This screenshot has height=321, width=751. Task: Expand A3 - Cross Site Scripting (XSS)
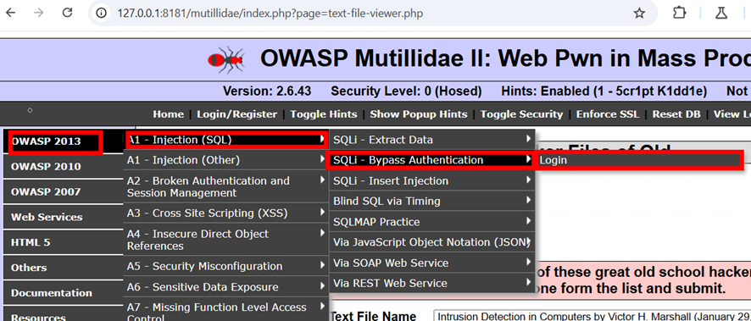[225, 213]
